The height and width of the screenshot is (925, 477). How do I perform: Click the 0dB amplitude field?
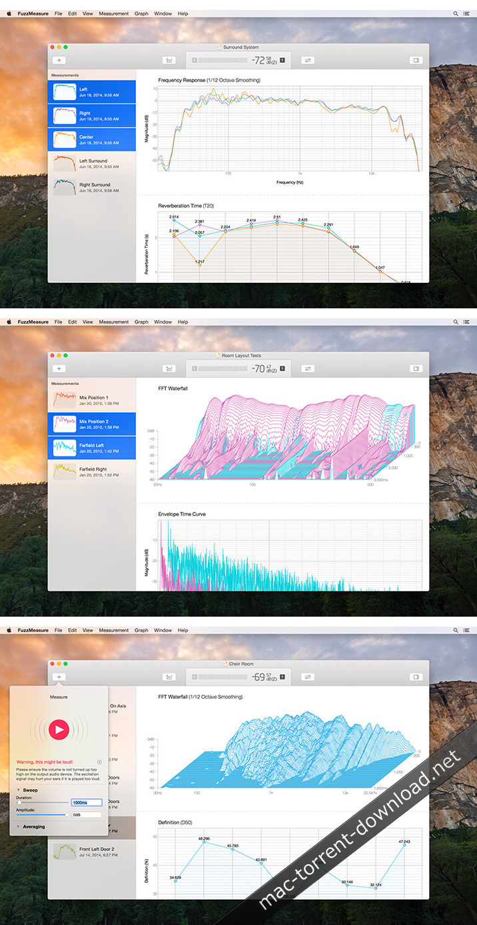click(x=87, y=815)
